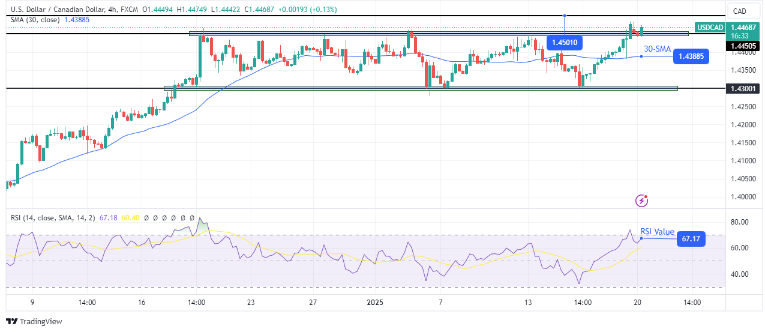This screenshot has width=765, height=332.
Task: Click the 30-SMA annotation text
Action: coord(657,49)
